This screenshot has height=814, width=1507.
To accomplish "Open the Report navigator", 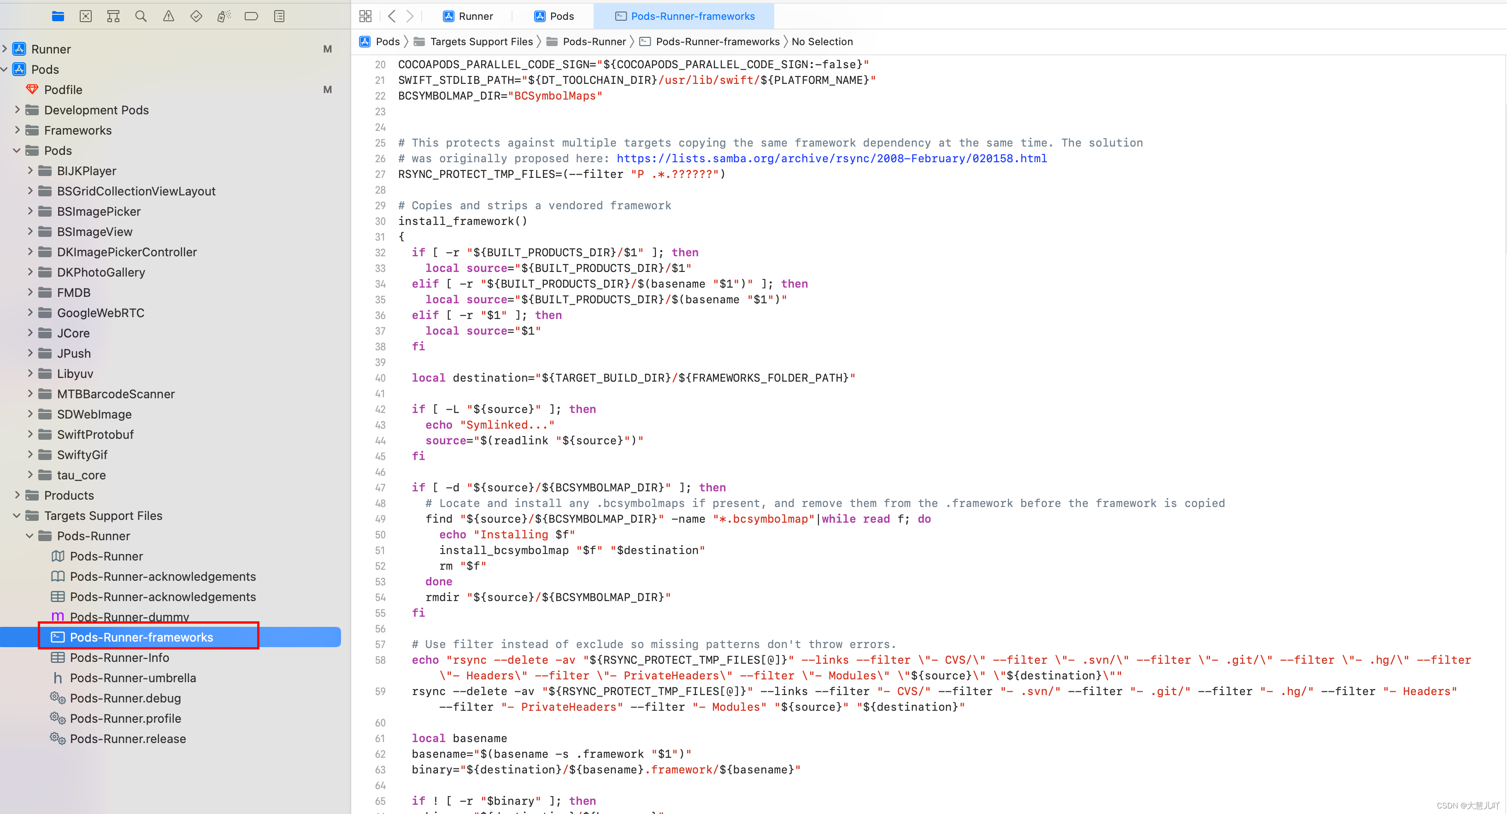I will (279, 16).
